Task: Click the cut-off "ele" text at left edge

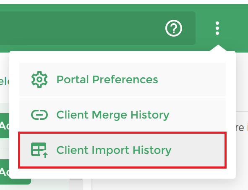Action: [x=5, y=82]
